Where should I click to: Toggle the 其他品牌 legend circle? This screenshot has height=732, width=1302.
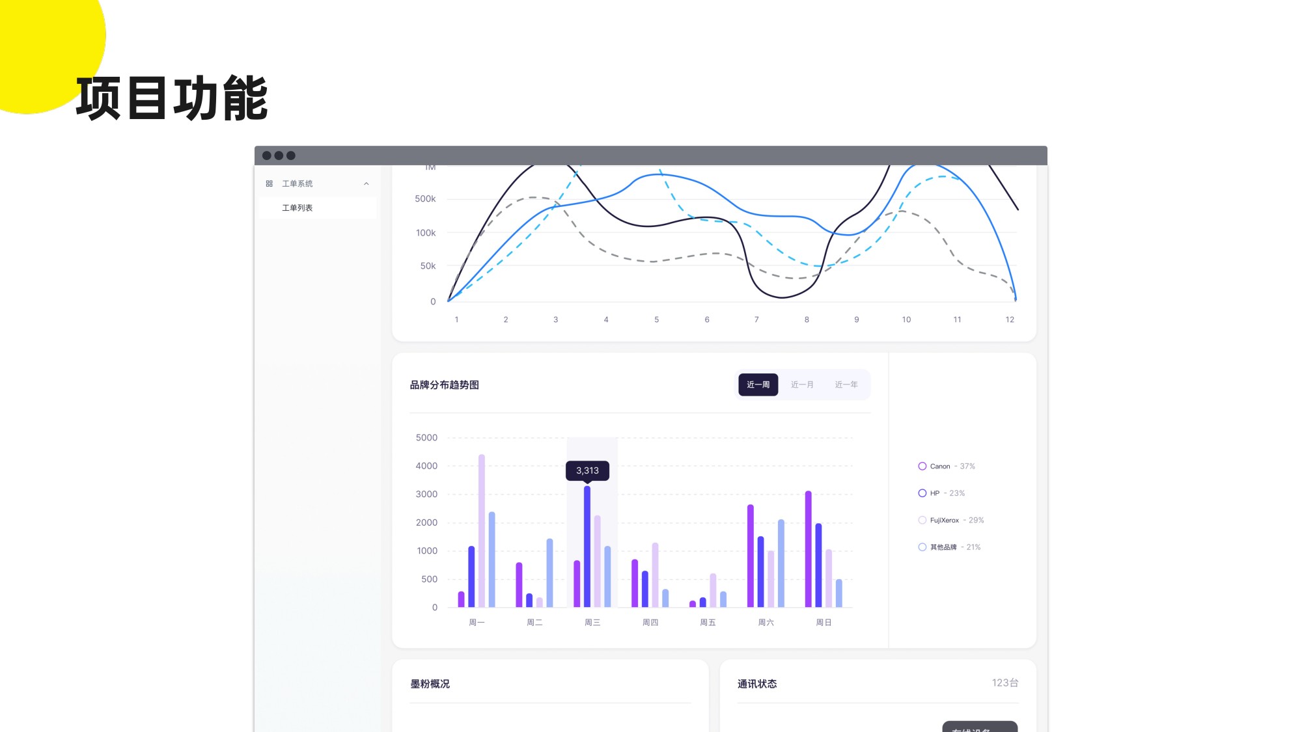click(x=922, y=547)
